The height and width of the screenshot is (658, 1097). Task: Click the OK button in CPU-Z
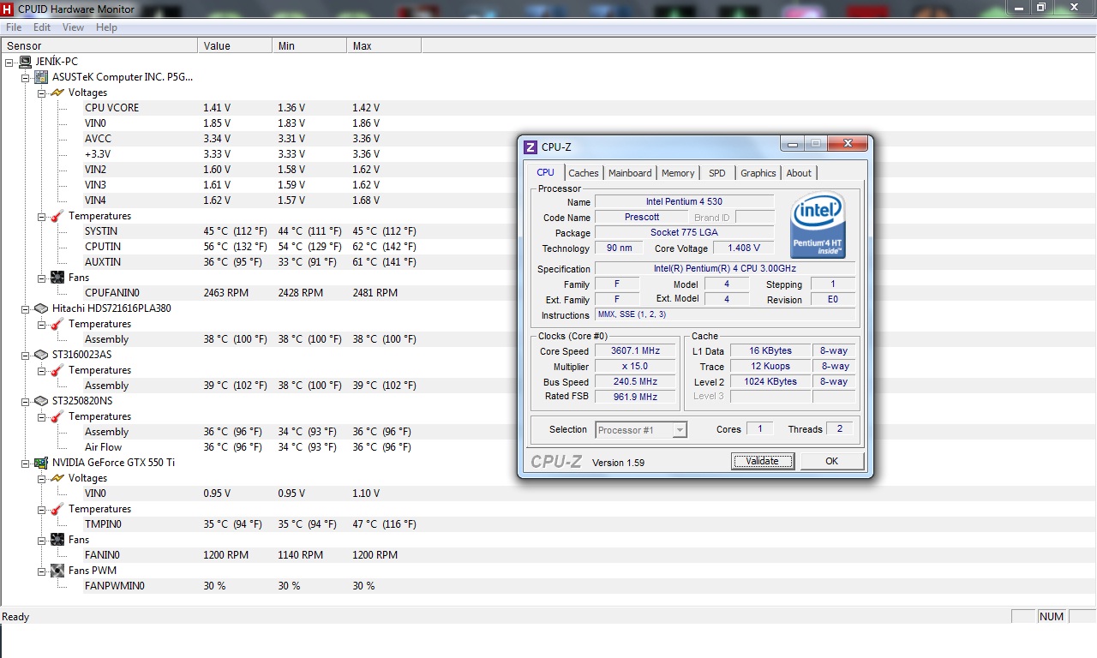pyautogui.click(x=830, y=461)
